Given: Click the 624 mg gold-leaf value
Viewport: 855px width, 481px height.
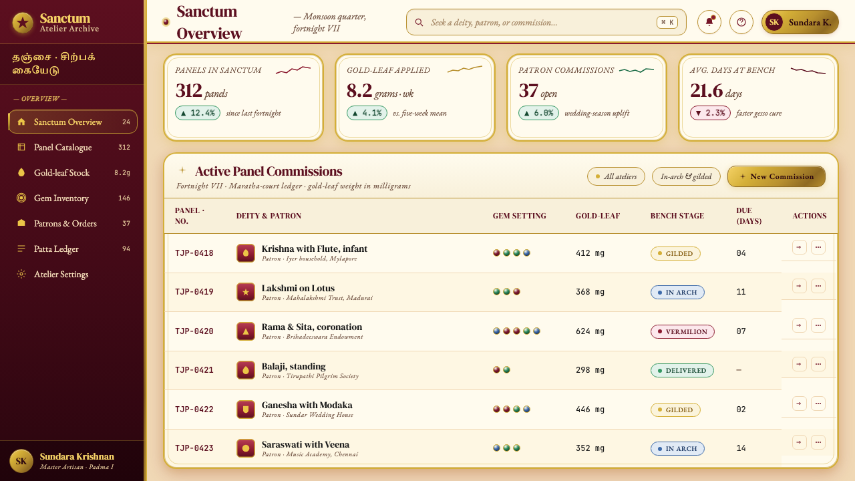Looking at the screenshot, I should coord(590,331).
